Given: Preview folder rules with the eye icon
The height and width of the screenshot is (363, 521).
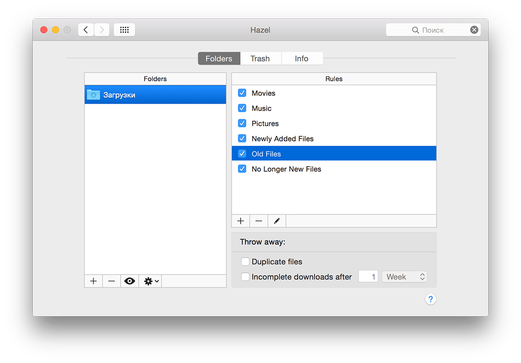Looking at the screenshot, I should click(x=130, y=281).
